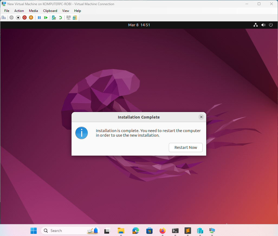Click the Restart Now button

point(186,147)
